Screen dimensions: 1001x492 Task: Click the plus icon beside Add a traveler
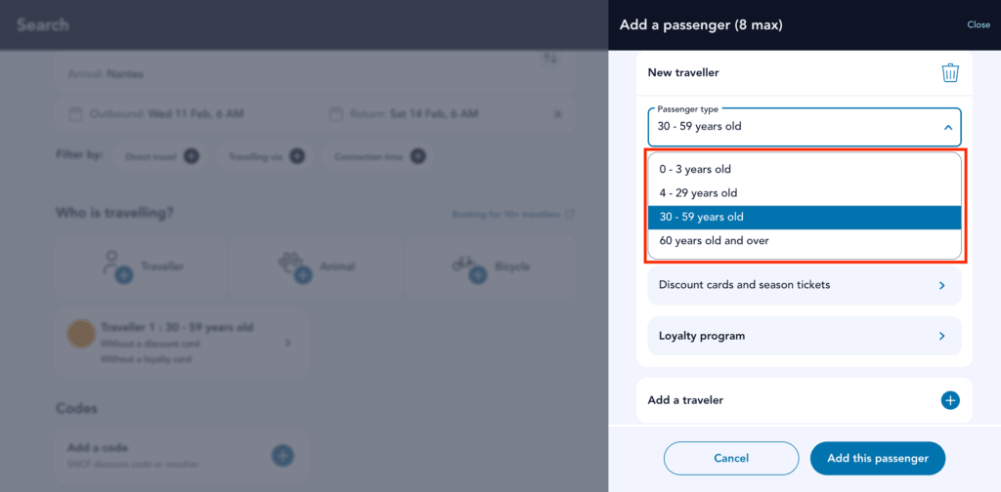950,400
